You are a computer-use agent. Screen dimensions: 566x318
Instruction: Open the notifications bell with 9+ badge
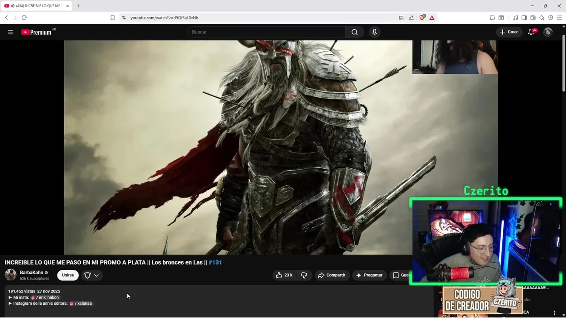point(532,32)
